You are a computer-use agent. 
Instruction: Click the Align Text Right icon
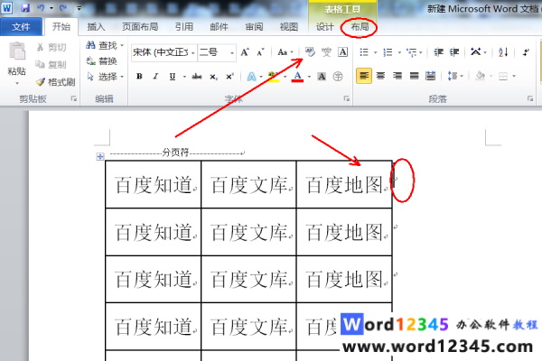coord(397,76)
